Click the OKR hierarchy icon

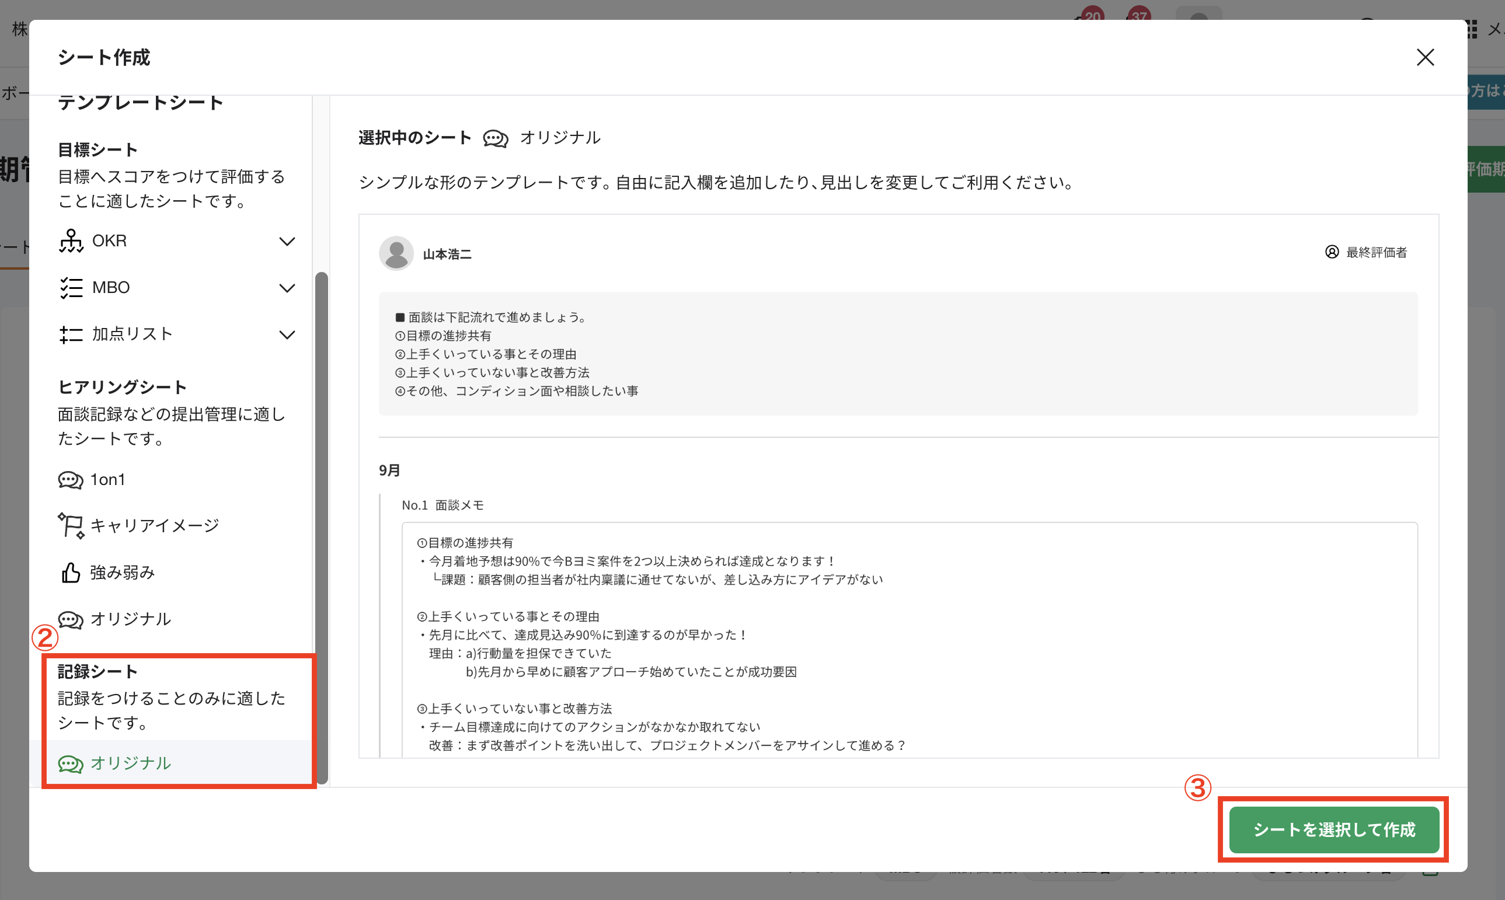[x=71, y=241]
